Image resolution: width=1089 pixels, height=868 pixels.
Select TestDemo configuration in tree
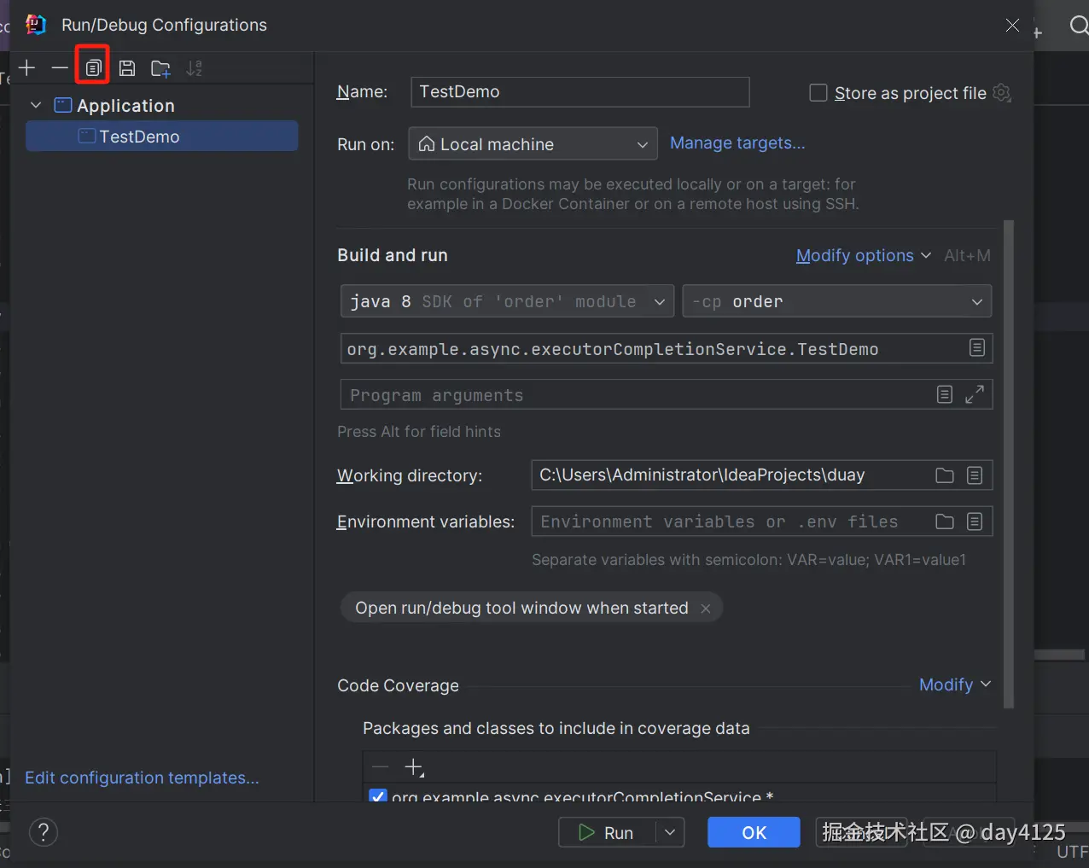pyautogui.click(x=162, y=137)
